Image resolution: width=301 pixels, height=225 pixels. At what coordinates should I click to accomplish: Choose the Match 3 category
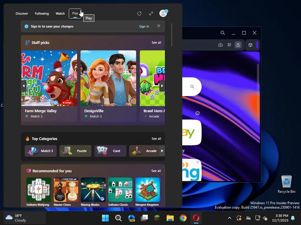click(41, 151)
